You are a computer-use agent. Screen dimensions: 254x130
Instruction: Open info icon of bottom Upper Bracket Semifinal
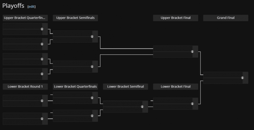tap(92, 67)
